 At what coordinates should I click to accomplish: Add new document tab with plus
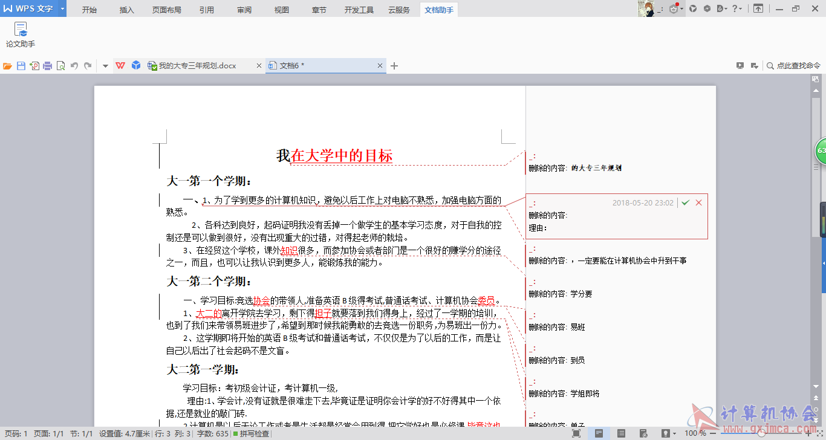[394, 66]
